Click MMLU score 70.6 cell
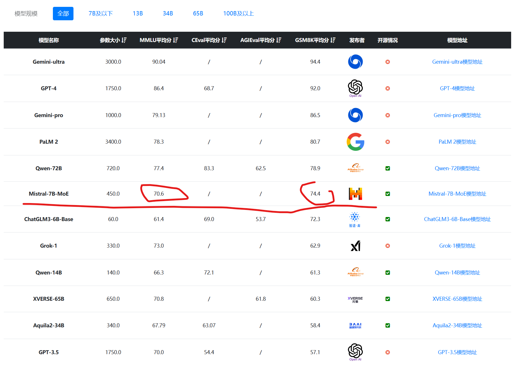This screenshot has width=516, height=365. [x=159, y=194]
